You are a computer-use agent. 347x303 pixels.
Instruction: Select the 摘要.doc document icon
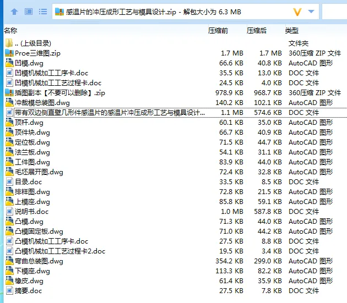[9, 290]
